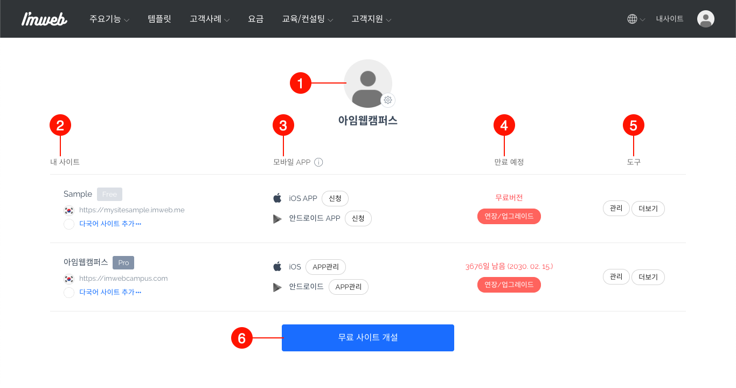Click 신청 for iOS APP

click(x=335, y=198)
